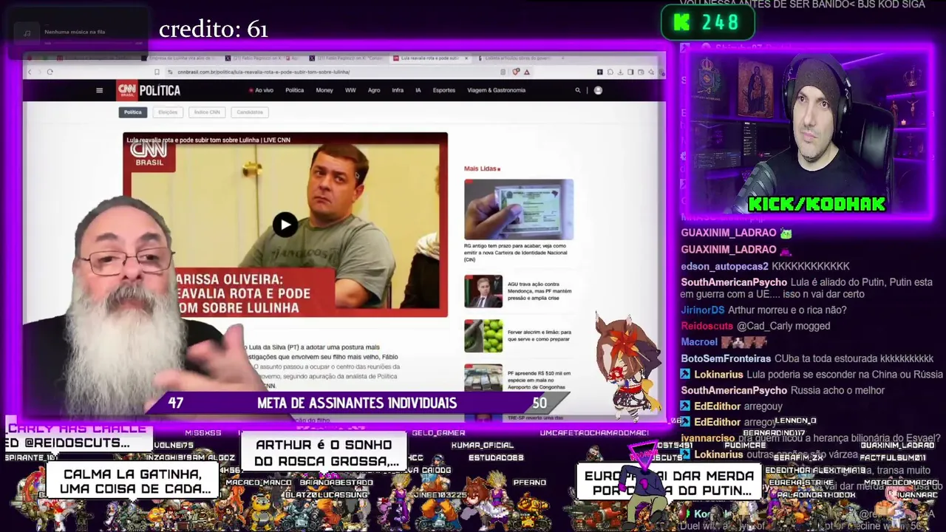Click the first extension icon right of address bar

(x=599, y=72)
